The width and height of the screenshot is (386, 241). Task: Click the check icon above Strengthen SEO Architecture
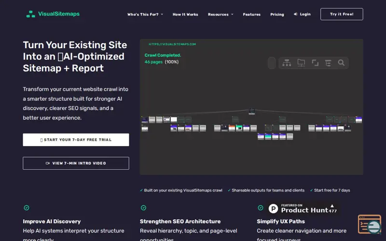pyautogui.click(x=143, y=208)
